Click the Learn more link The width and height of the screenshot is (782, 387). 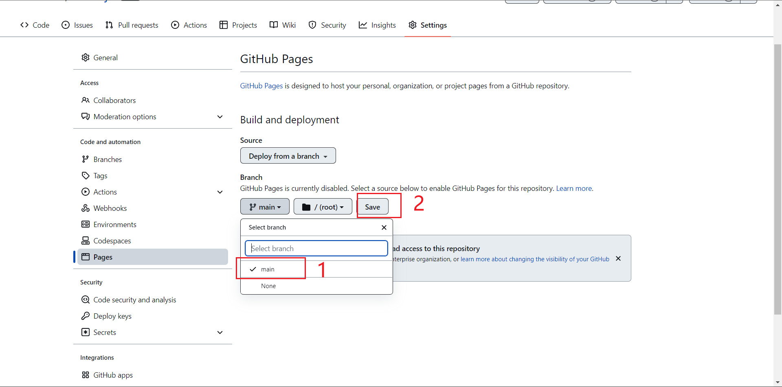574,188
